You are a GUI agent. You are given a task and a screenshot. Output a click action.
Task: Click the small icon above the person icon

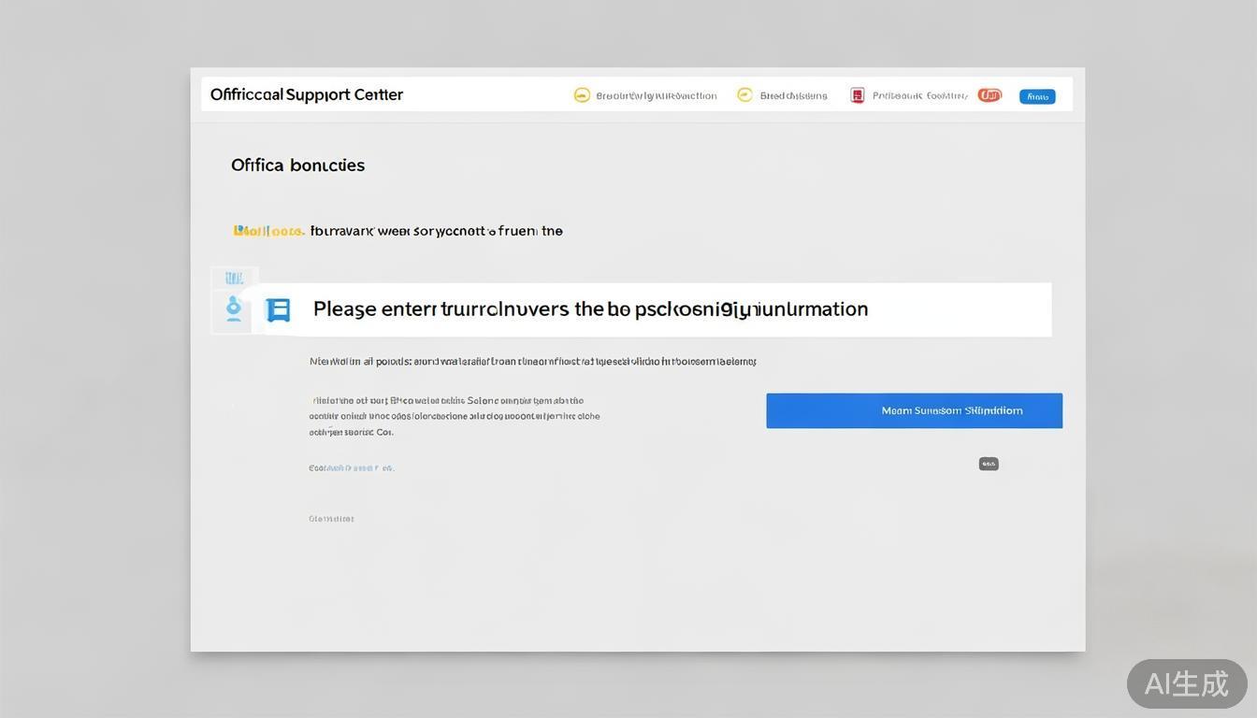[233, 278]
